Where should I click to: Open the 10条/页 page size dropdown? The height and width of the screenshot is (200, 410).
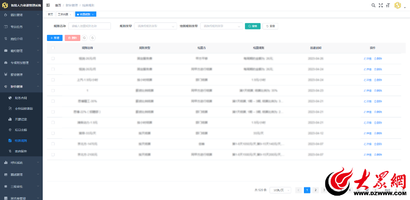pos(280,190)
